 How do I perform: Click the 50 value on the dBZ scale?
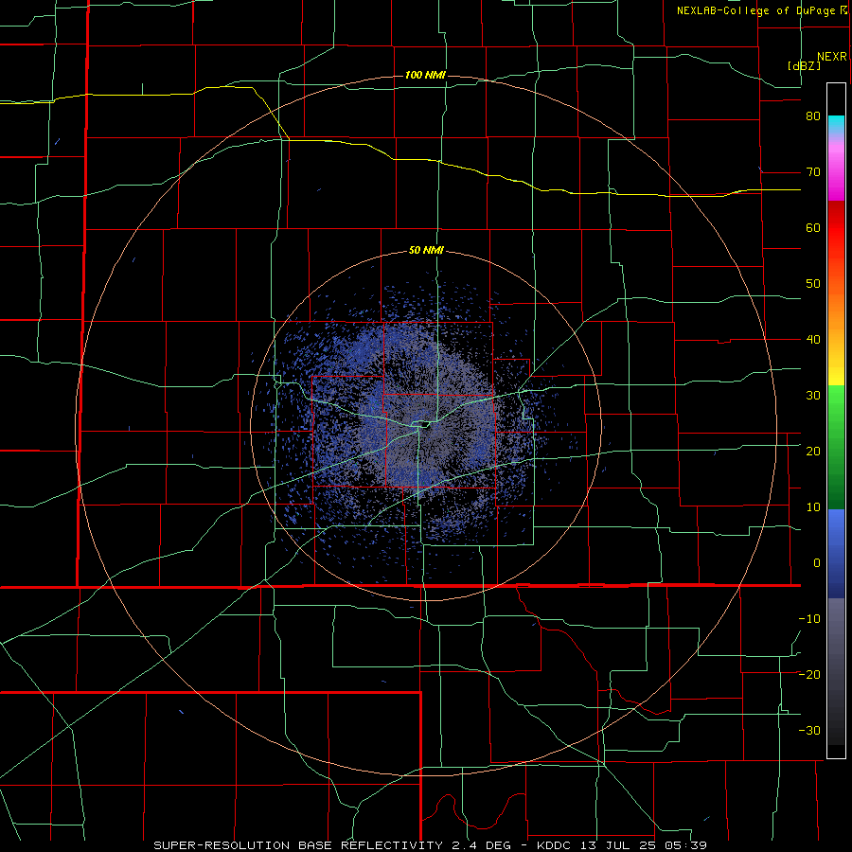[x=813, y=284]
